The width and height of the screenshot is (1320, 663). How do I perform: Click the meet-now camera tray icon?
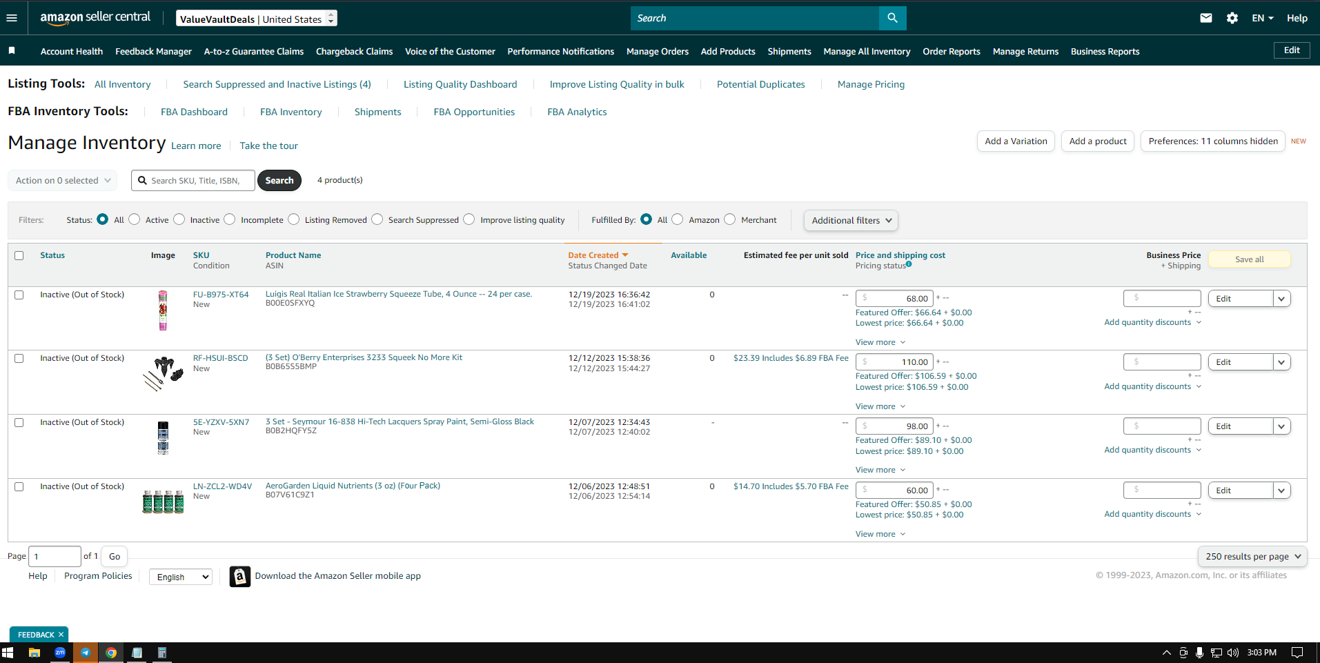coord(1183,653)
